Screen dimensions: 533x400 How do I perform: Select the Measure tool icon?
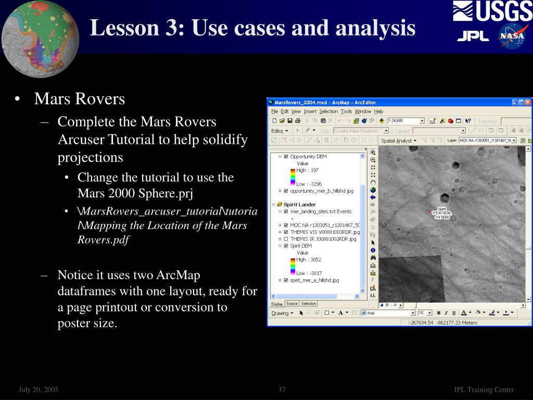(373, 265)
